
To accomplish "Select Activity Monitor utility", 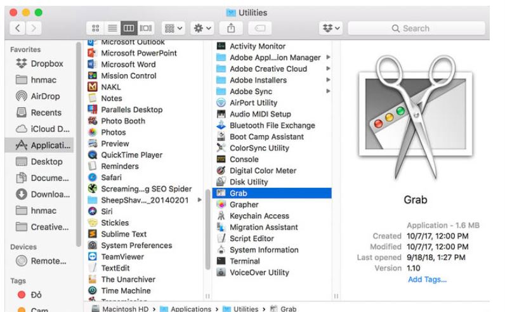I will click(x=251, y=46).
